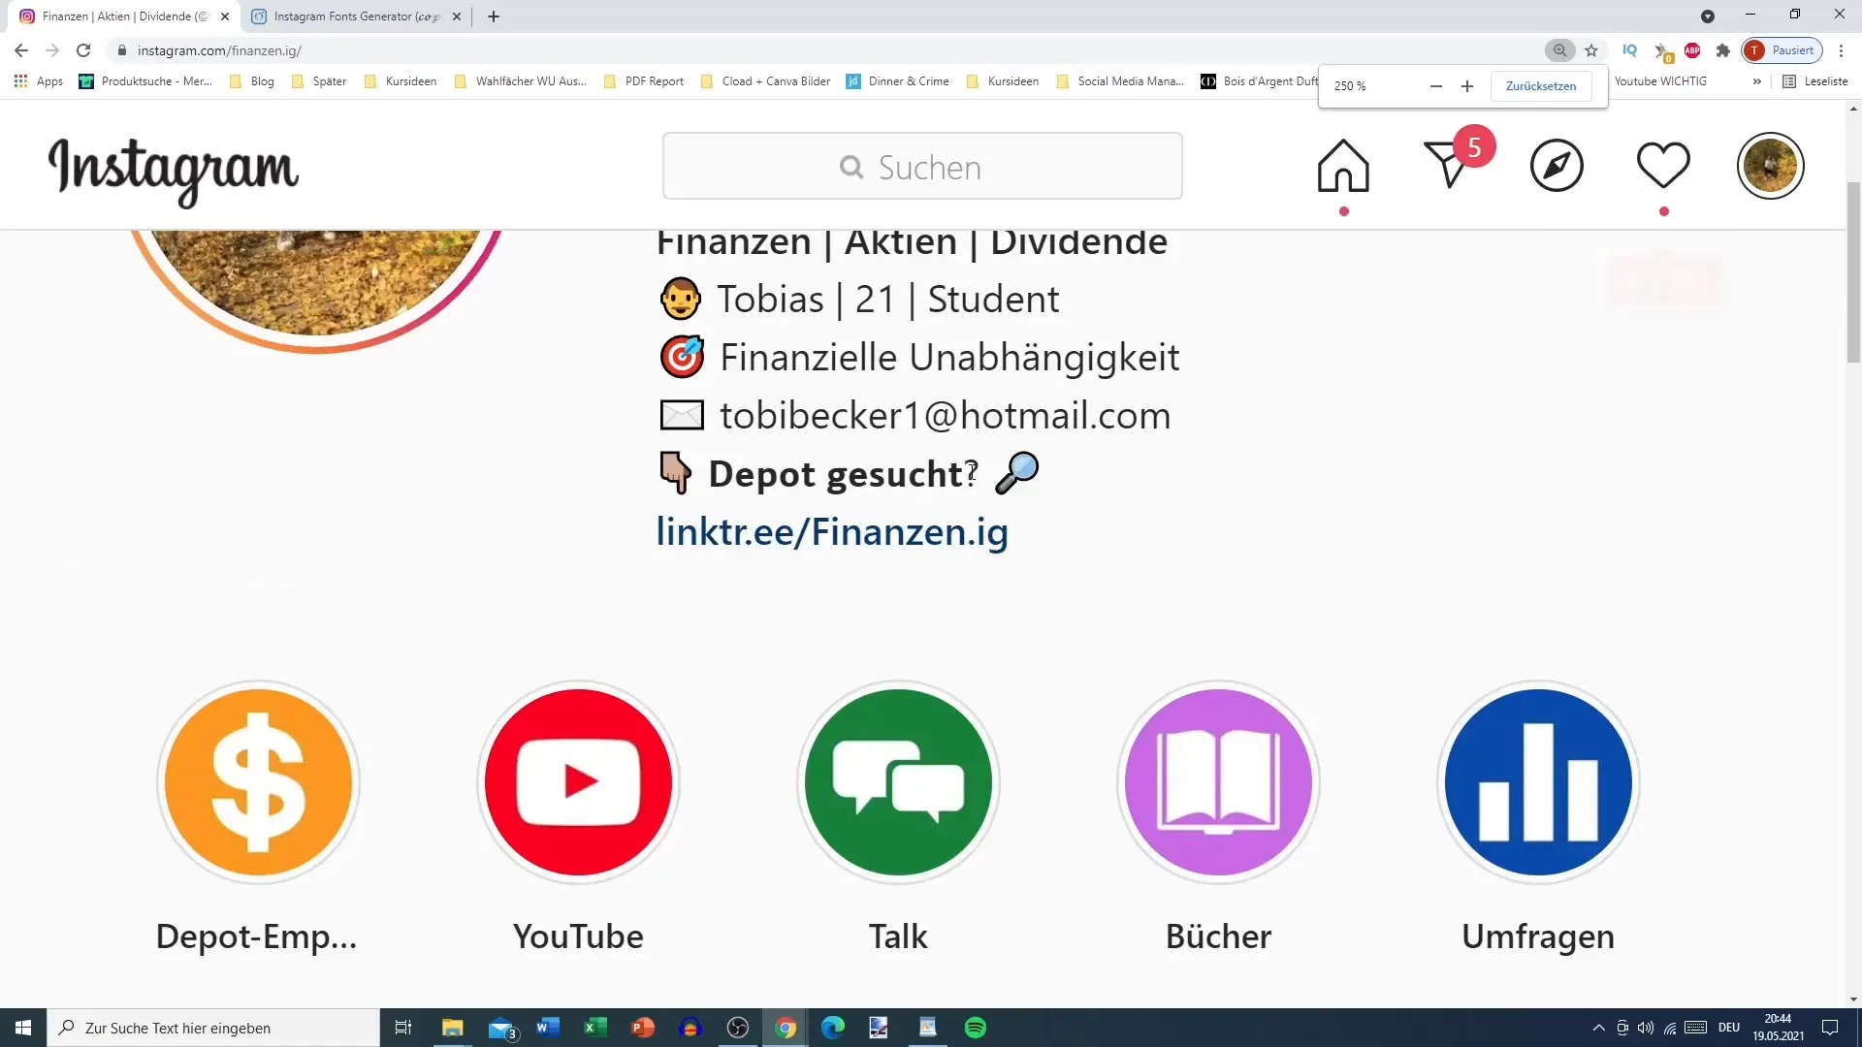
Task: Open Task View on taskbar
Action: click(403, 1028)
